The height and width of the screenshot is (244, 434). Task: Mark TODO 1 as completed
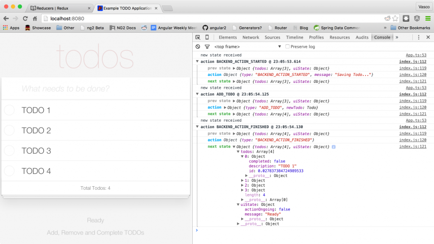point(9,110)
